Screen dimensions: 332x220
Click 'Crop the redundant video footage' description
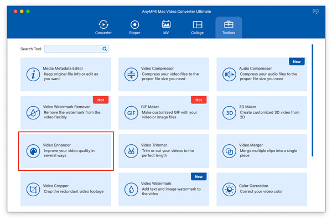coord(74,191)
